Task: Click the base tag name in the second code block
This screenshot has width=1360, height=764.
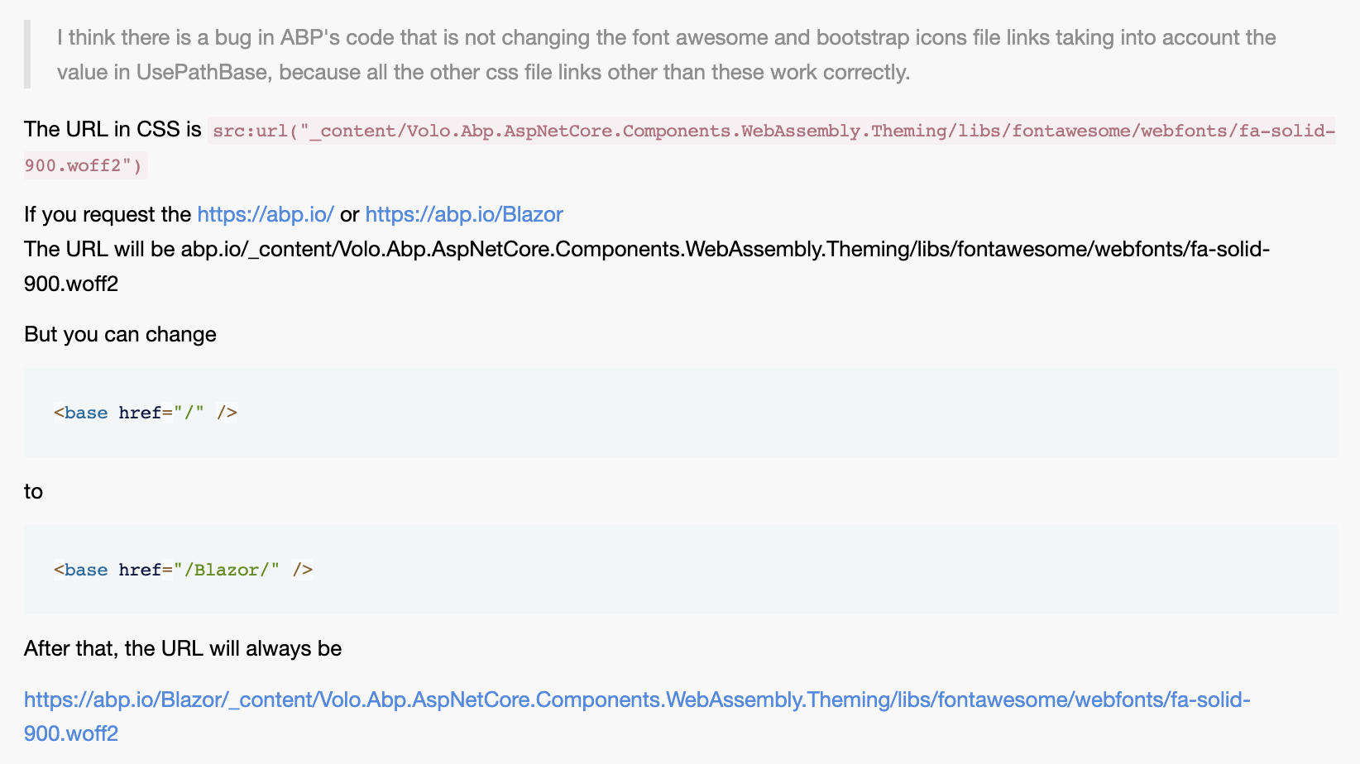Action: [x=86, y=570]
